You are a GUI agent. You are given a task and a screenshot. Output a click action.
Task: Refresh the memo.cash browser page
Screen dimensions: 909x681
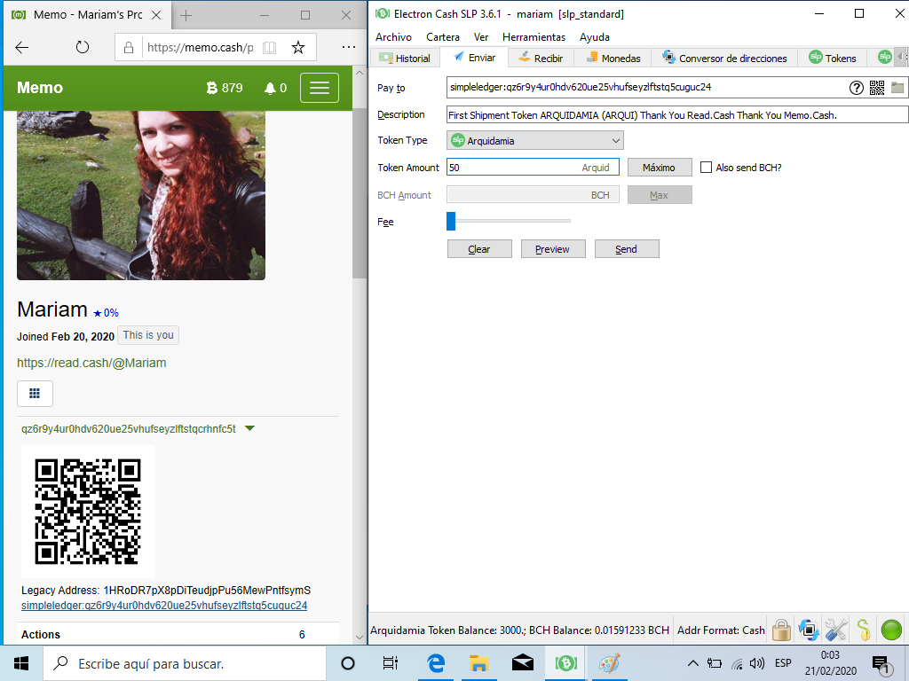83,48
